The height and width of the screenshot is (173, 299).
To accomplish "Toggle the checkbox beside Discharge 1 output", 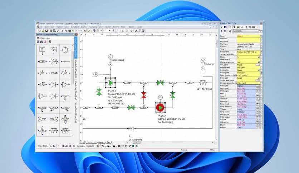I will [x=261, y=88].
